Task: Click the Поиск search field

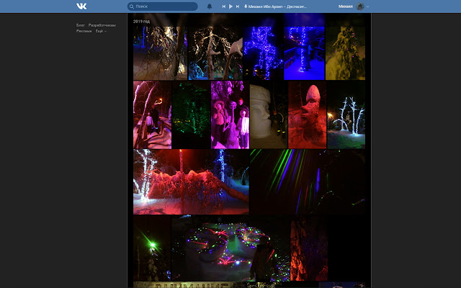Action: (166, 6)
